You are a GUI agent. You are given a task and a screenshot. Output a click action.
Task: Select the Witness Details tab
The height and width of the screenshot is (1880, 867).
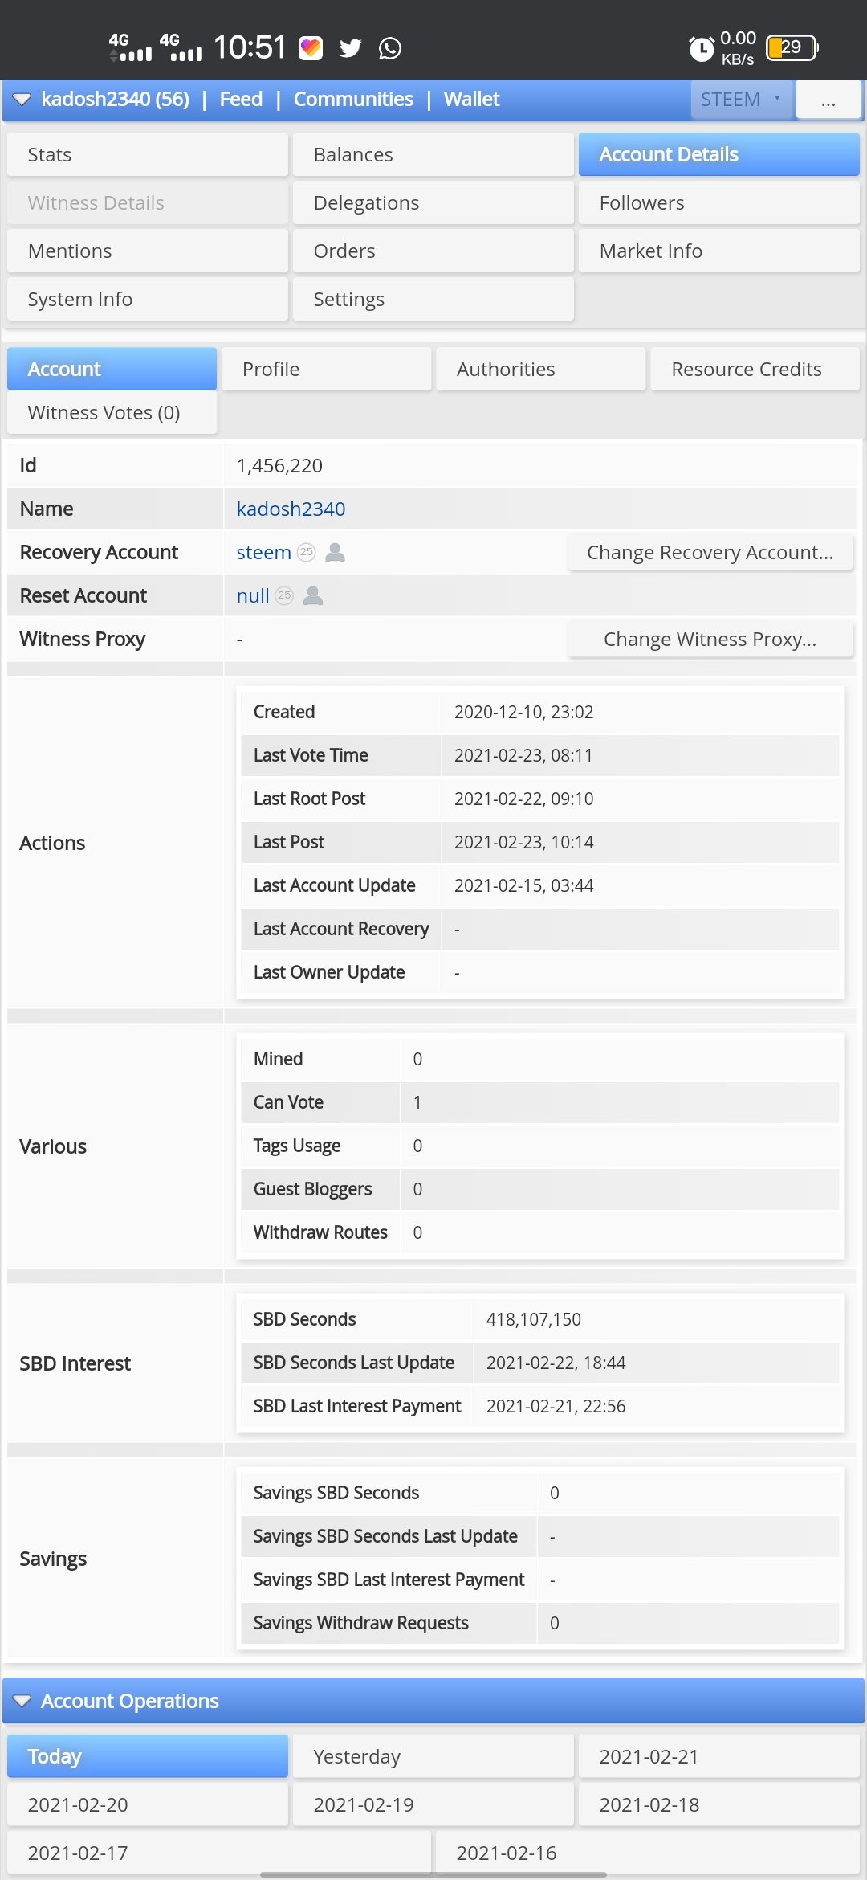(148, 202)
